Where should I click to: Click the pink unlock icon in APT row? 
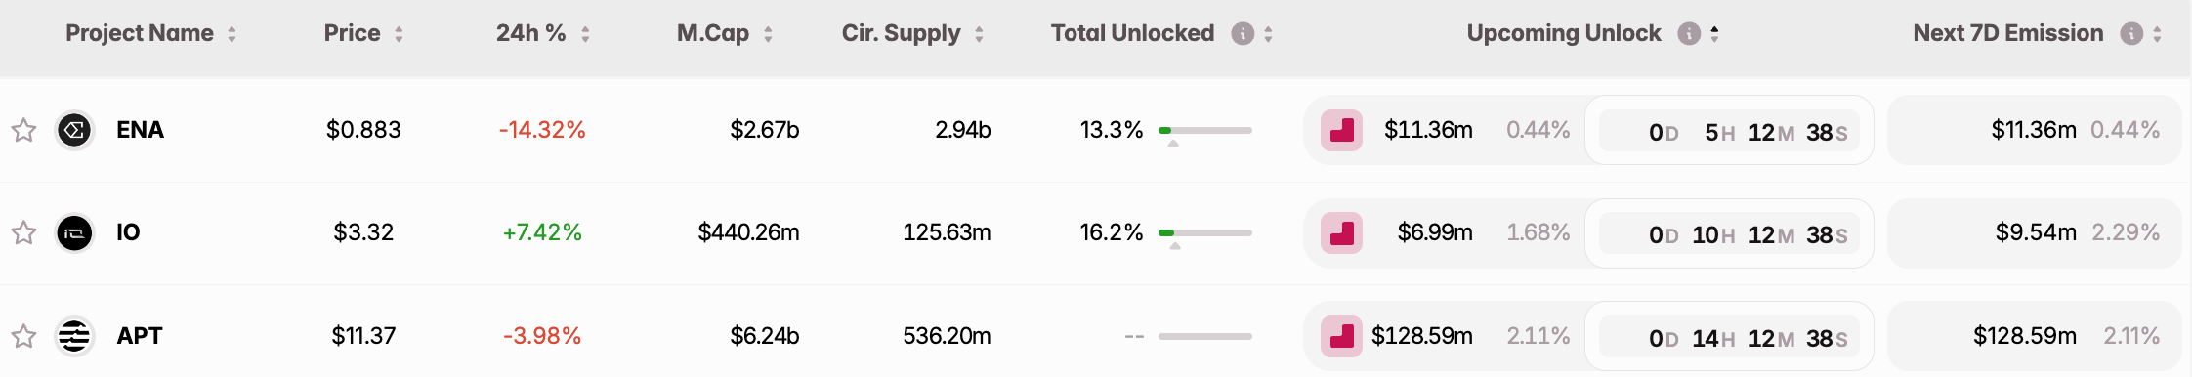coord(1342,336)
